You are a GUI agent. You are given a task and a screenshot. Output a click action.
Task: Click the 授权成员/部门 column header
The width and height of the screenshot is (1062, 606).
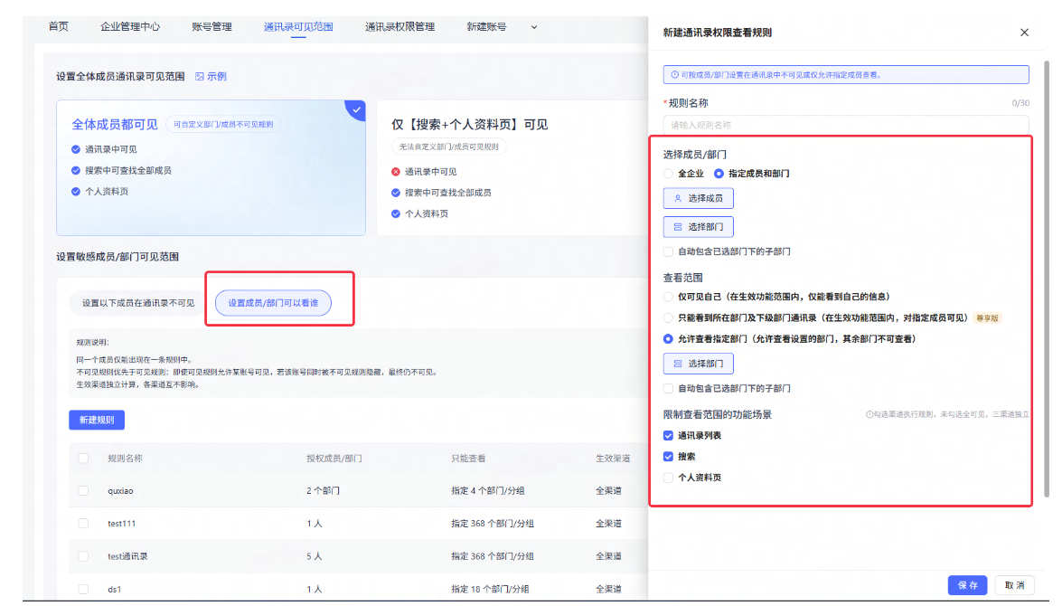click(334, 459)
